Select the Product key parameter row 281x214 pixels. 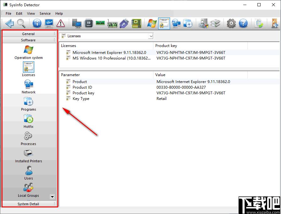(169, 93)
